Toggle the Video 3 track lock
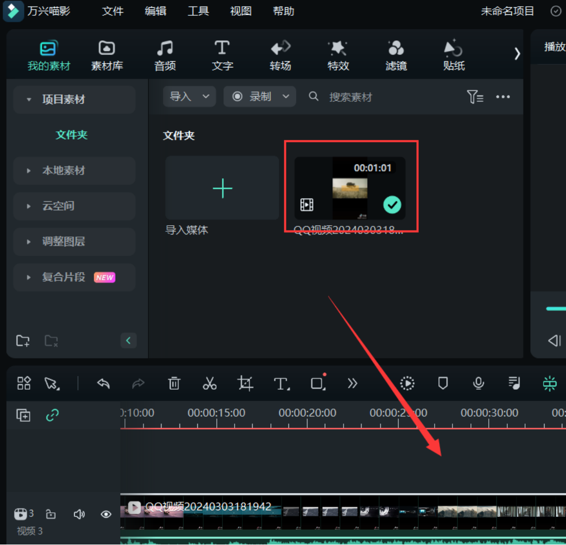Viewport: 566px width, 545px height. click(x=51, y=514)
